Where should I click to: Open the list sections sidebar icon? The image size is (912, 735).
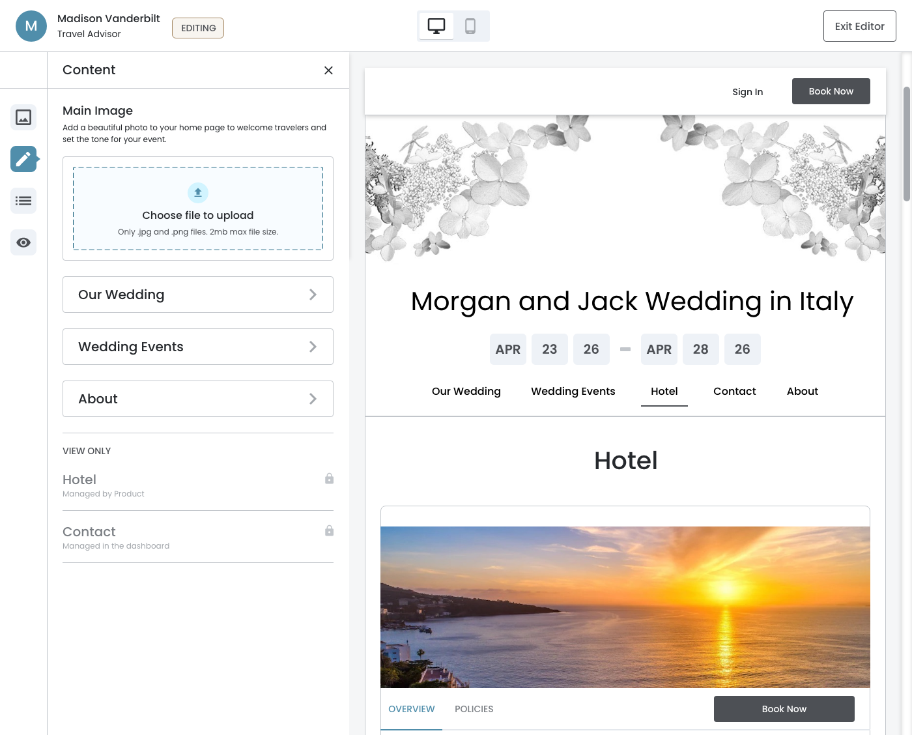pyautogui.click(x=23, y=201)
